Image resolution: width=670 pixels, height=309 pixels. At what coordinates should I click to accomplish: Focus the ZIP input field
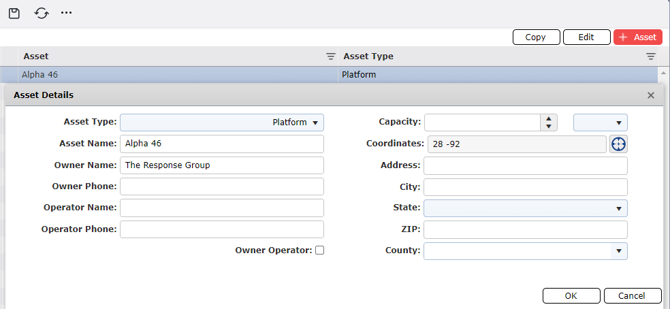coord(526,229)
